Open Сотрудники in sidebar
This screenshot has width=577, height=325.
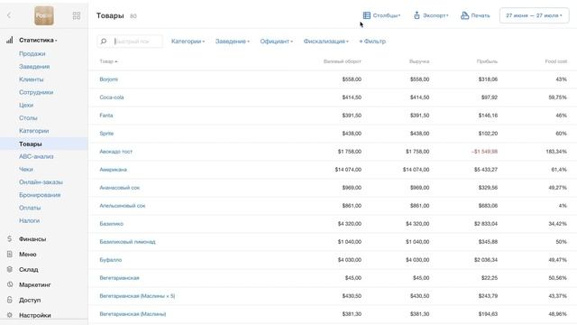point(36,92)
